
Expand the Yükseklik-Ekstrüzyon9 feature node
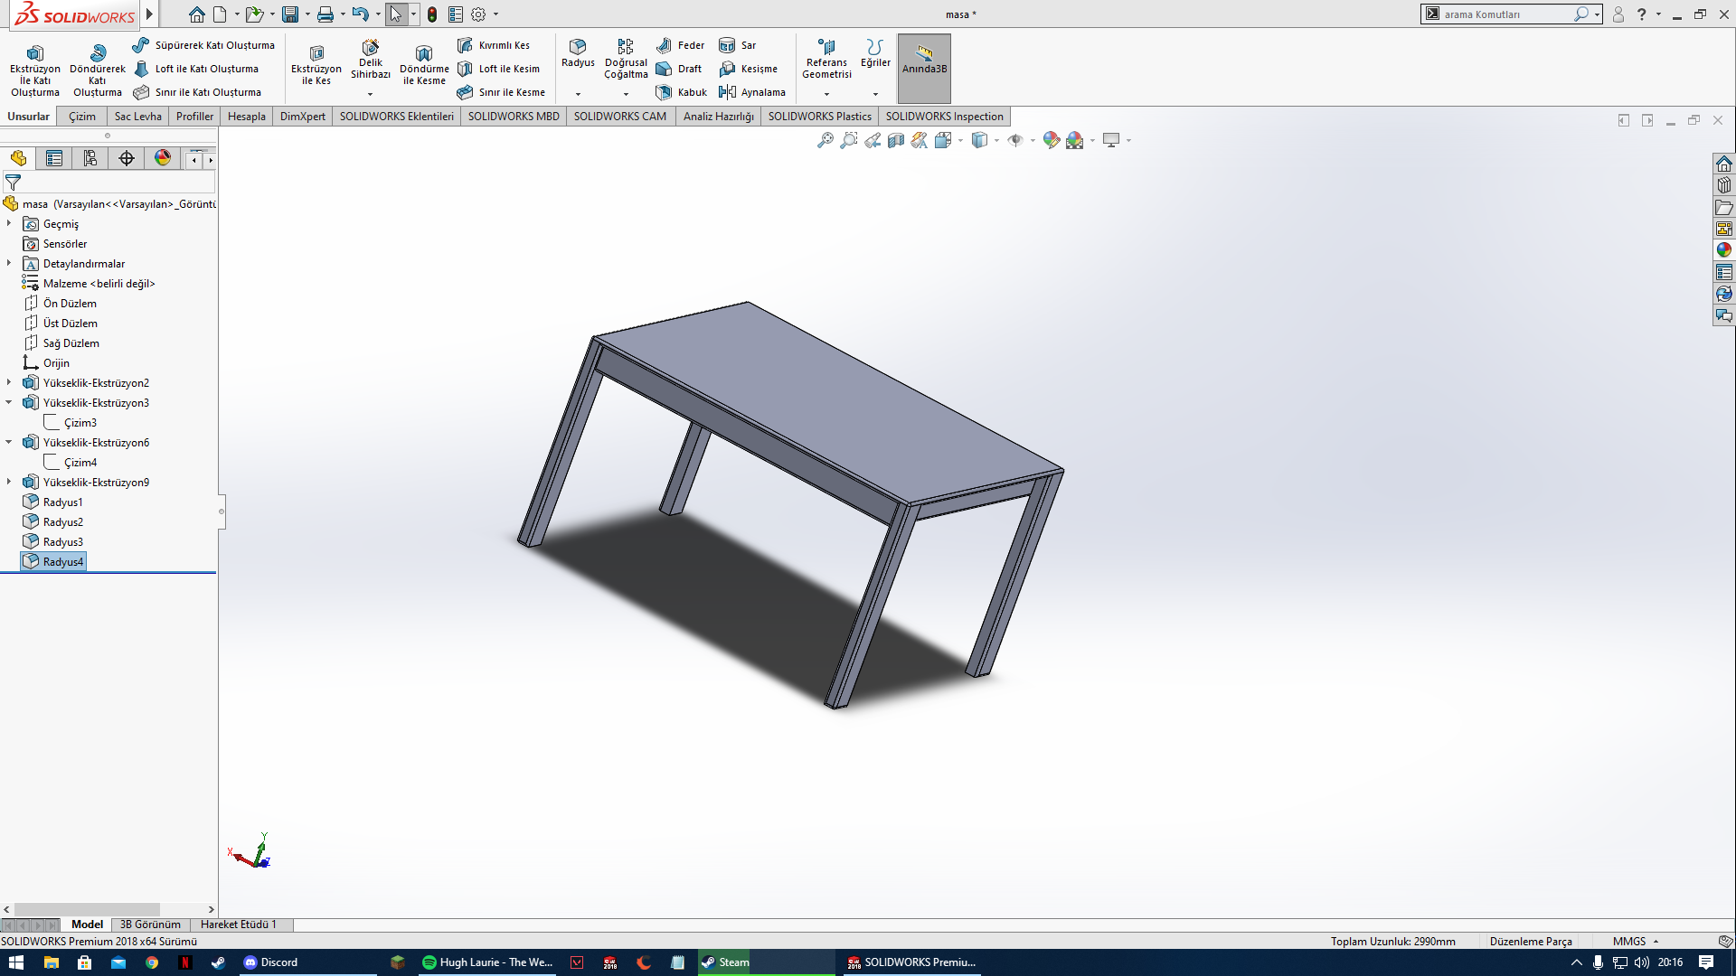9,483
